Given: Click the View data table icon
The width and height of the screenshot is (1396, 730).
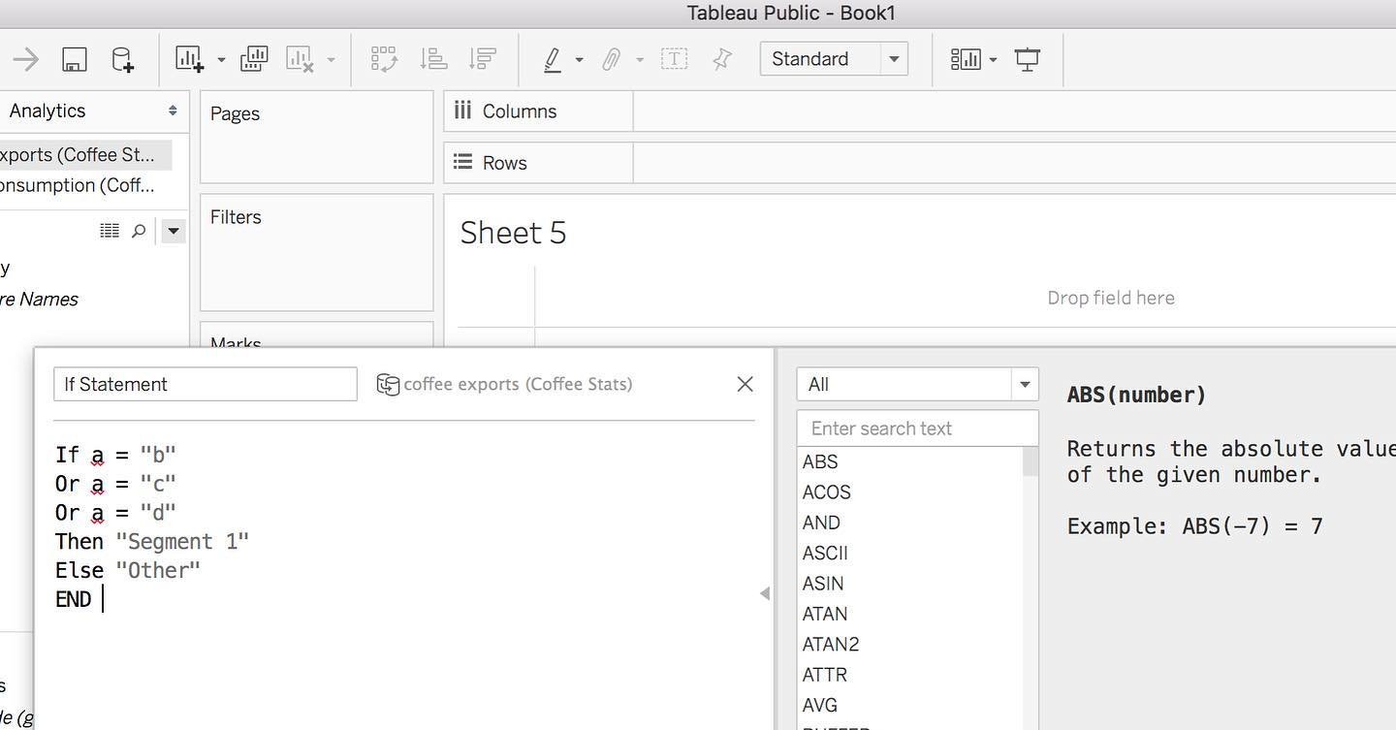Looking at the screenshot, I should click(110, 231).
